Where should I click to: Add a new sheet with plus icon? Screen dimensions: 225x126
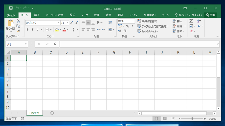tap(52, 113)
